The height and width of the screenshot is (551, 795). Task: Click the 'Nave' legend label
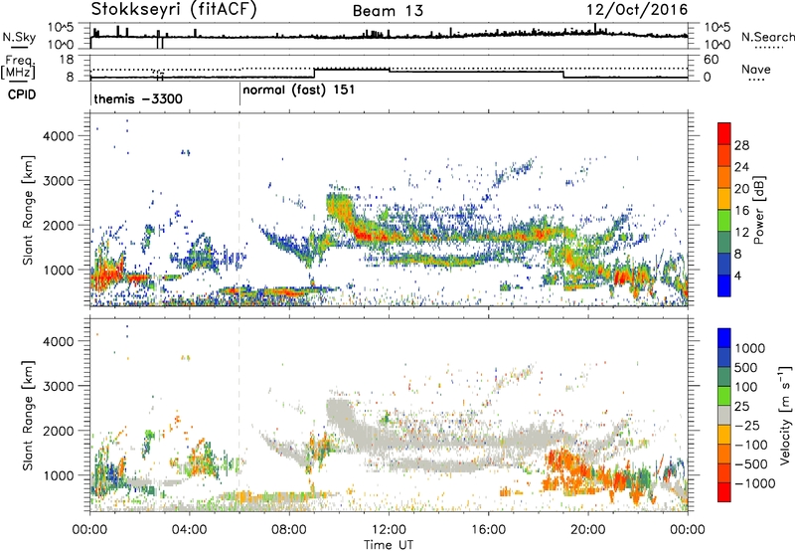[x=756, y=70]
